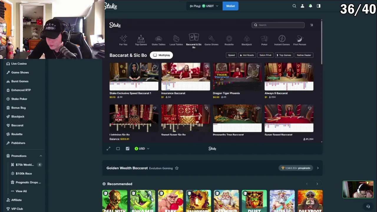Favorite Insurance Baccarat heart icon
The width and height of the screenshot is (377, 212).
[x=206, y=67]
